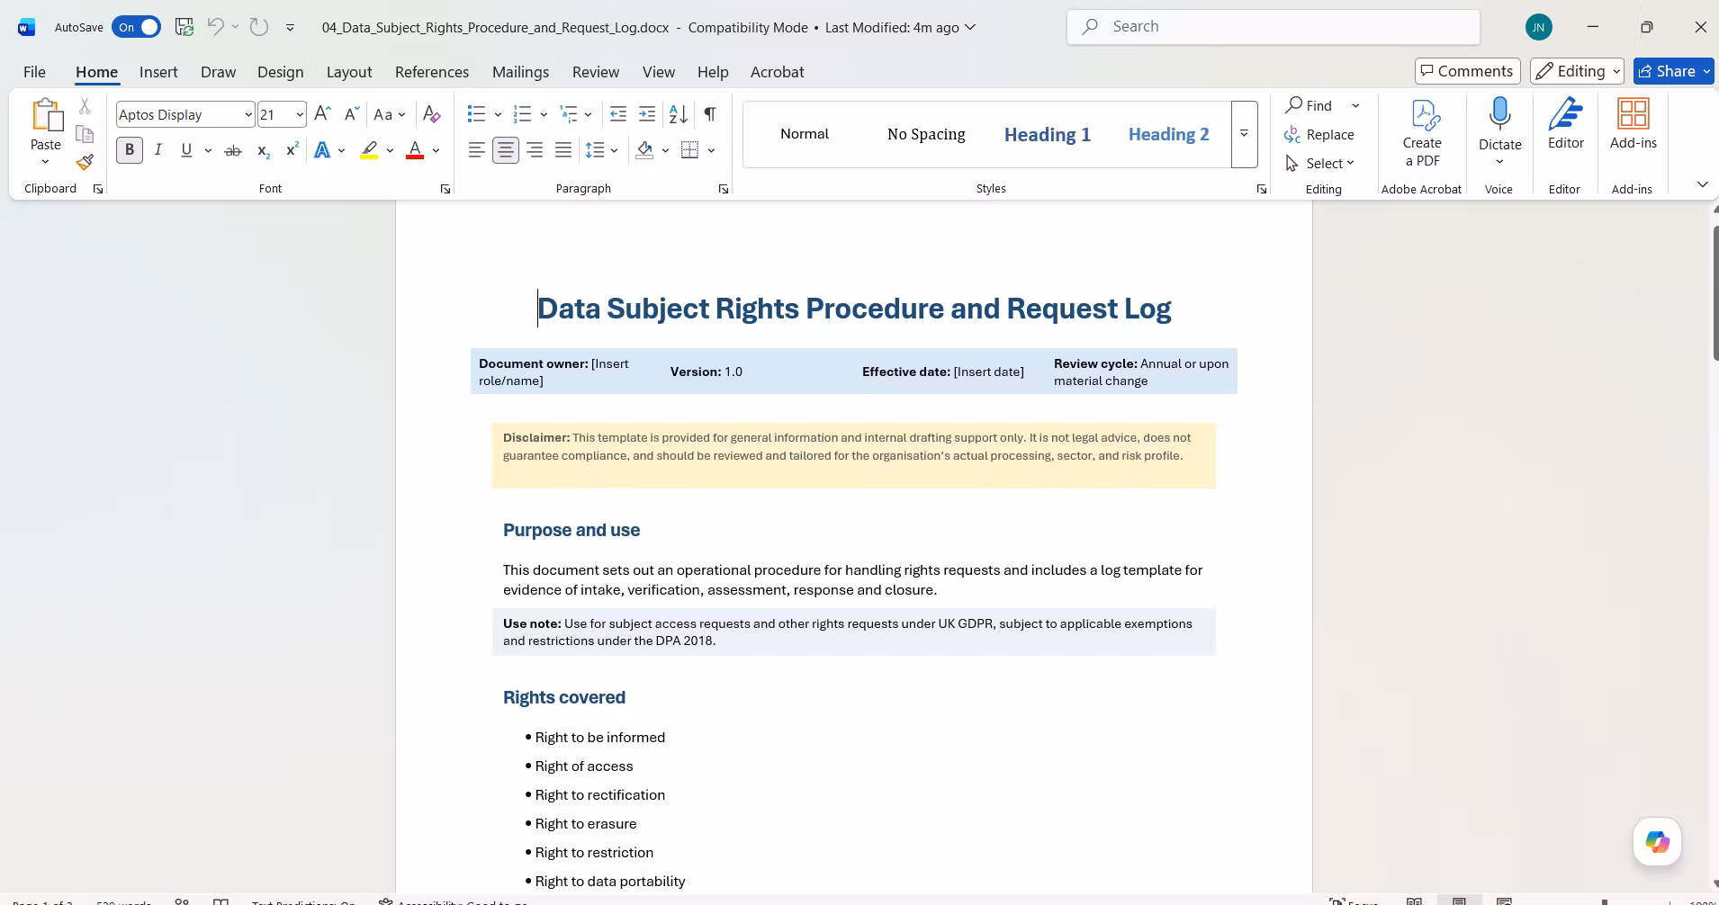Show or hide paragraph marks
1719x905 pixels.
pyautogui.click(x=710, y=114)
